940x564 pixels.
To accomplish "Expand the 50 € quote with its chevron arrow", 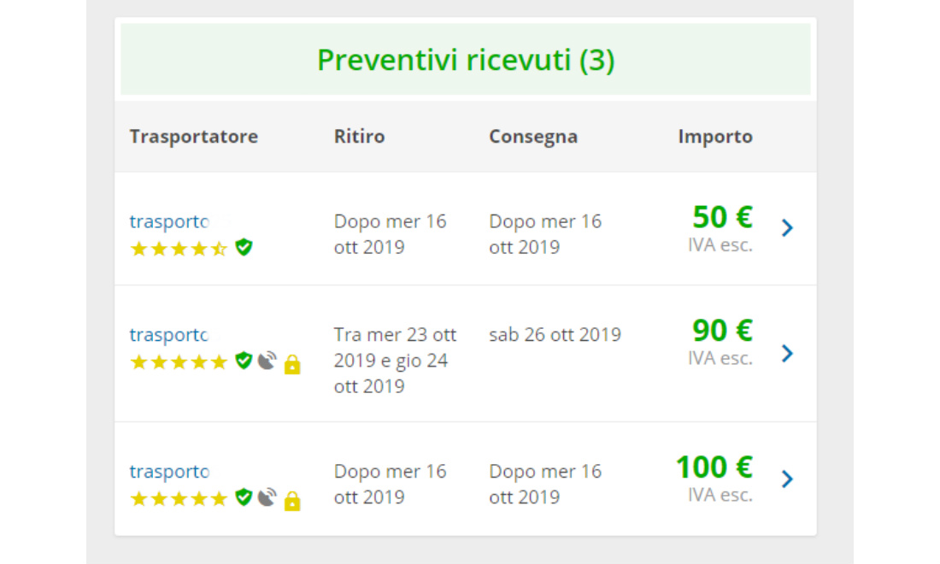I will 787,228.
